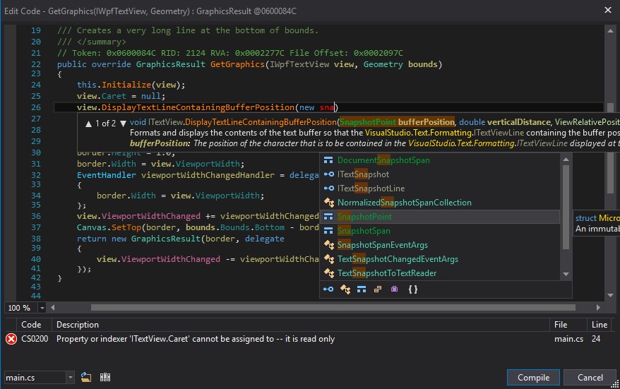Click the interface filter icon in completion list
The width and height of the screenshot is (620, 389).
click(328, 289)
